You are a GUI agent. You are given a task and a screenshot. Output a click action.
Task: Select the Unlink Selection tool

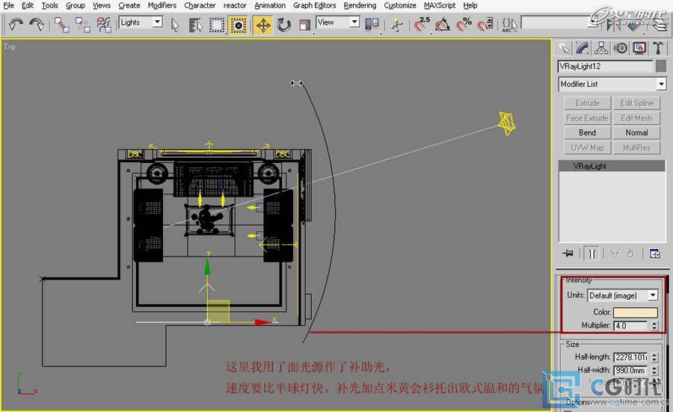(x=82, y=25)
